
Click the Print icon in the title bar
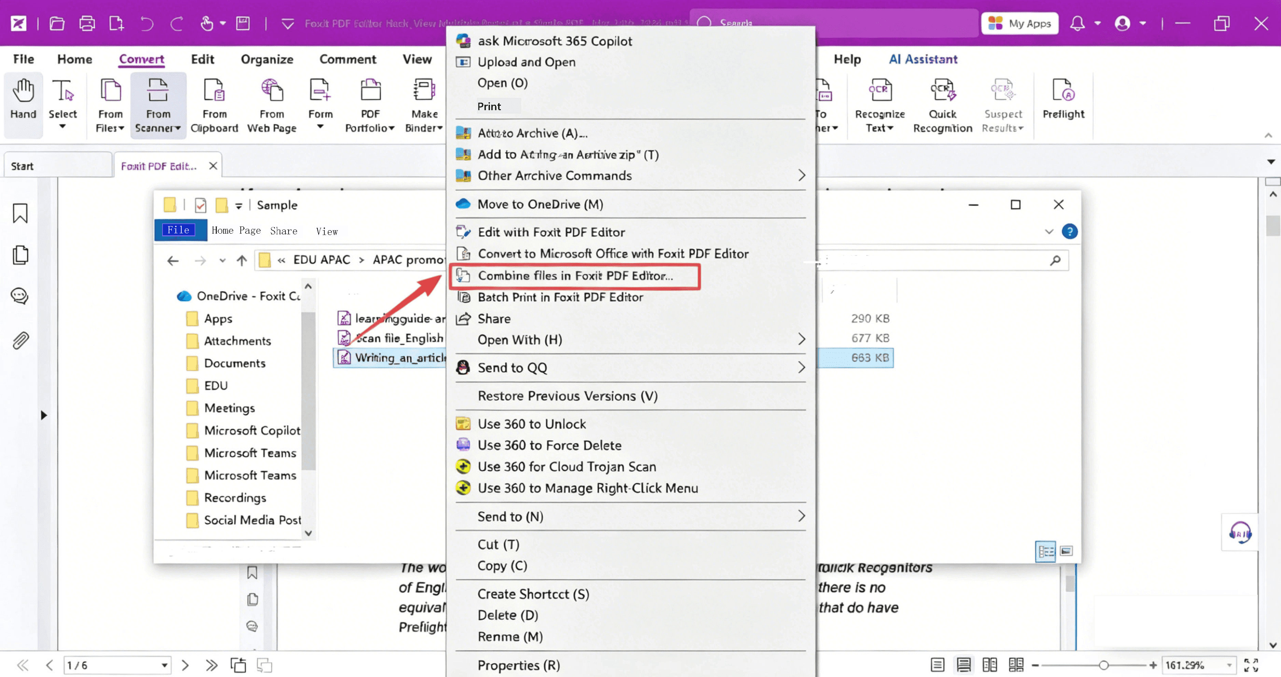tap(87, 23)
